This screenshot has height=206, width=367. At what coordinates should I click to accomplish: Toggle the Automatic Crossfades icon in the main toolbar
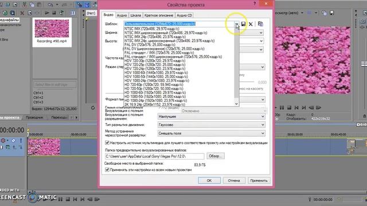point(87,5)
